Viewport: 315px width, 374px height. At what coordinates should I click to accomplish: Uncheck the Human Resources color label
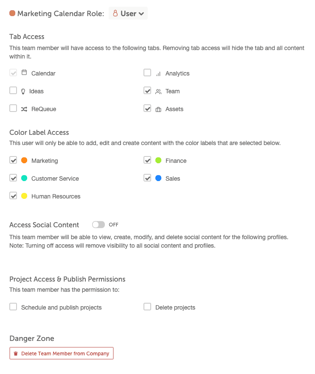13,195
